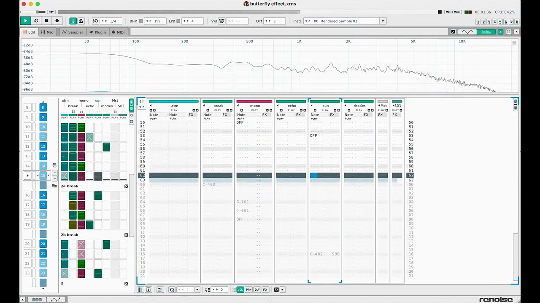The width and height of the screenshot is (540, 303).
Task: Click the LPB value 4 field
Action: 192,21
